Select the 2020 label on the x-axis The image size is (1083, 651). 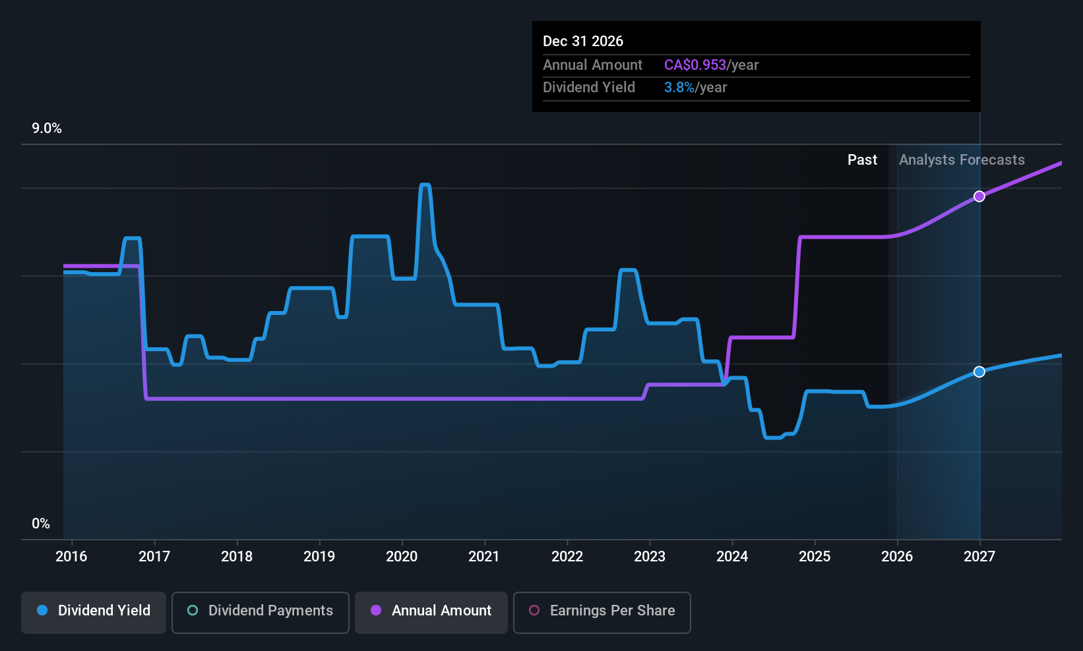tap(401, 556)
